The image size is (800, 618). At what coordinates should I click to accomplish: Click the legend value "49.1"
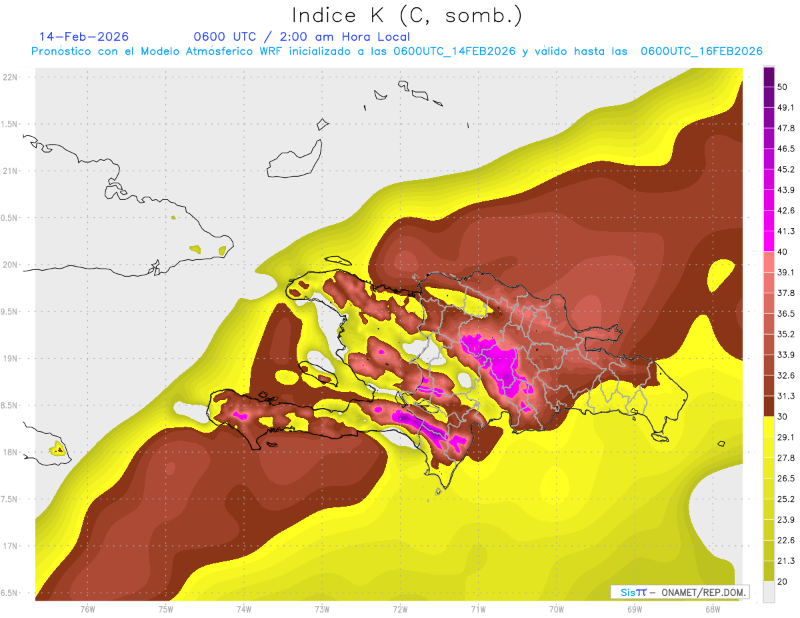tap(785, 107)
